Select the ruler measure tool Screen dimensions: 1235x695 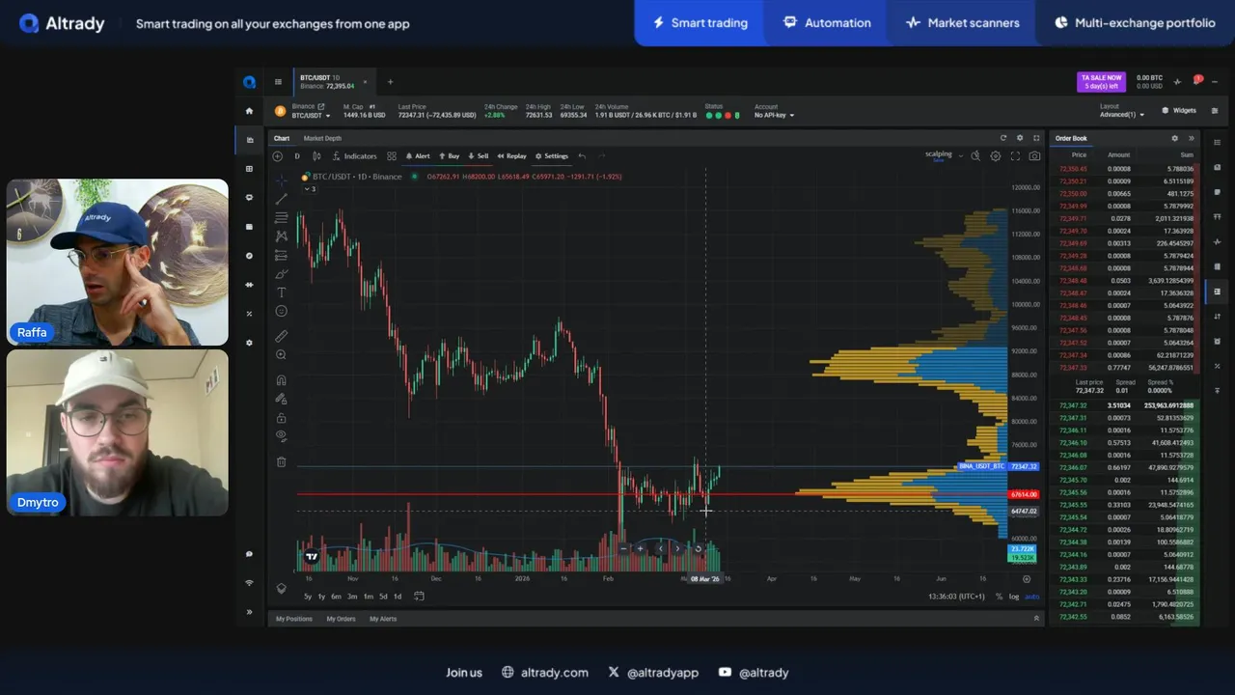point(281,336)
